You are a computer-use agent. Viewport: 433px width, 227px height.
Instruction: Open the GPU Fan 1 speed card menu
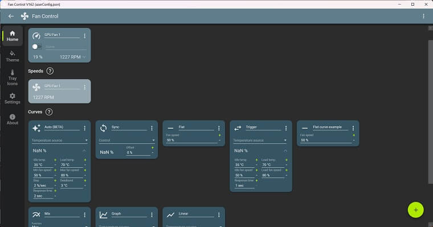(84, 87)
